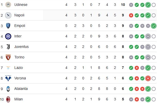
Task: Click the Inter club logo
Action: pos(8,36)
